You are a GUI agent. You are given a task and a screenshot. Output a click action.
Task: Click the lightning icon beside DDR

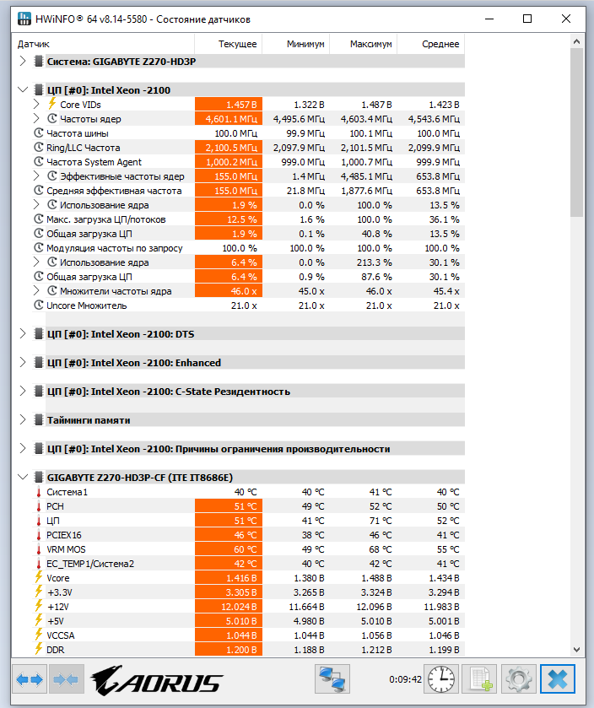(x=39, y=649)
